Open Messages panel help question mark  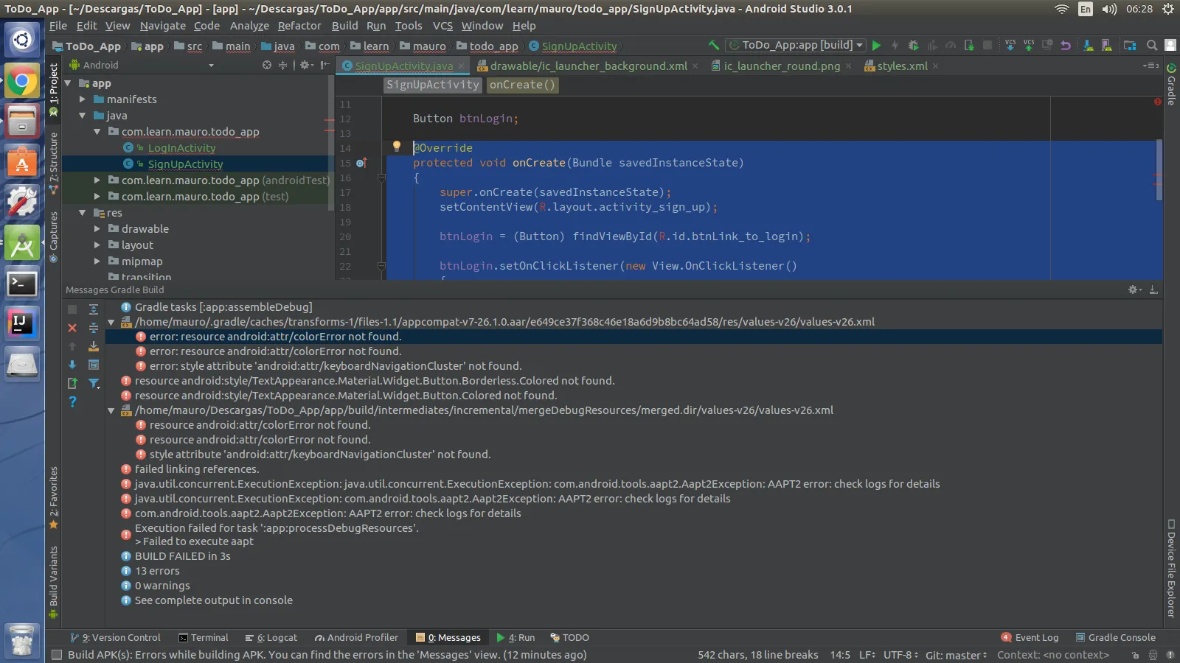pos(72,401)
